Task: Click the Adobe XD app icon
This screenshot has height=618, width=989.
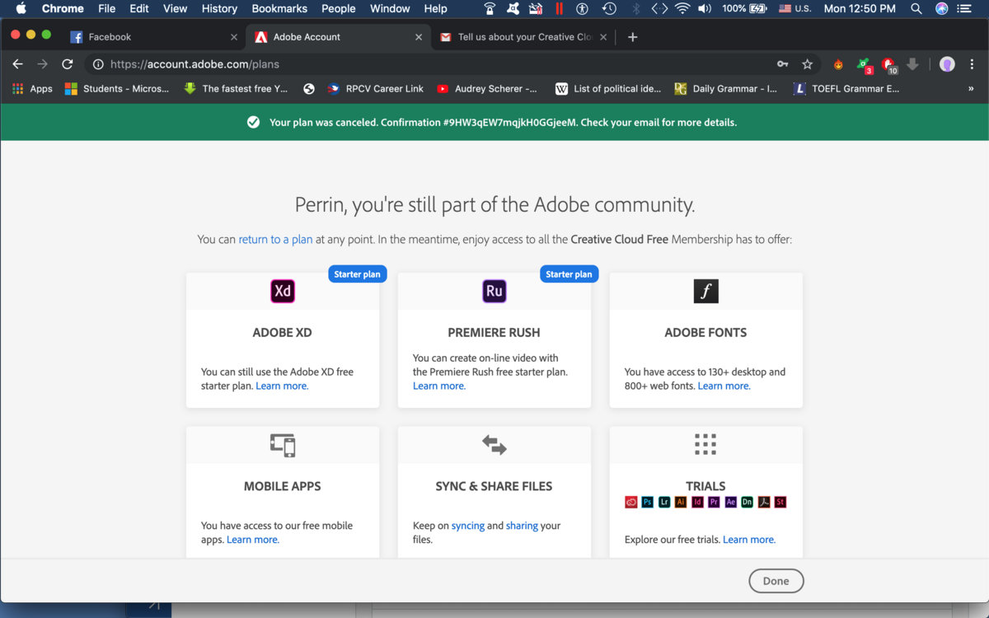Action: point(283,291)
